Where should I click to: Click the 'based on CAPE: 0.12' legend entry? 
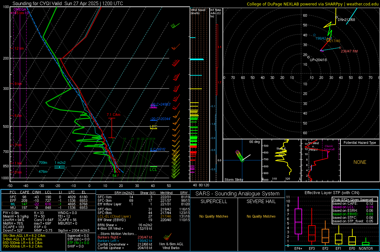[x=353, y=203]
